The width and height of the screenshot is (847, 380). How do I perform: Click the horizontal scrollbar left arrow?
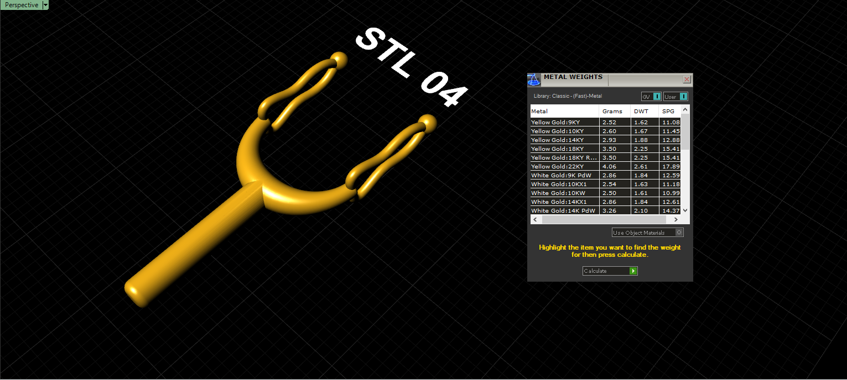pos(535,219)
